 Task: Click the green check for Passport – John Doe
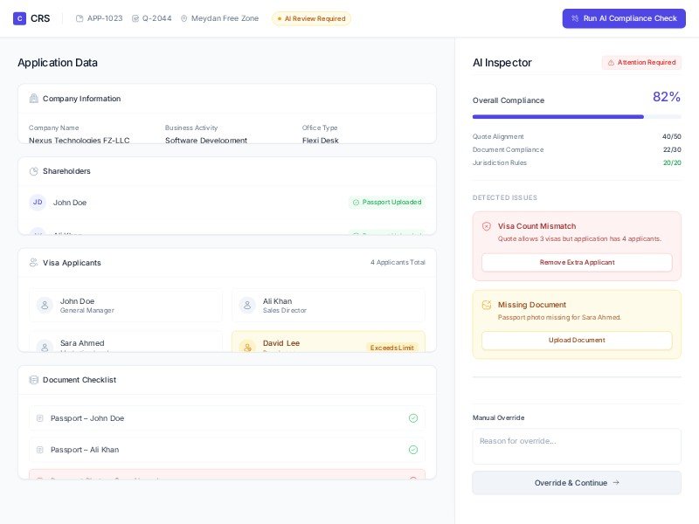tap(413, 418)
